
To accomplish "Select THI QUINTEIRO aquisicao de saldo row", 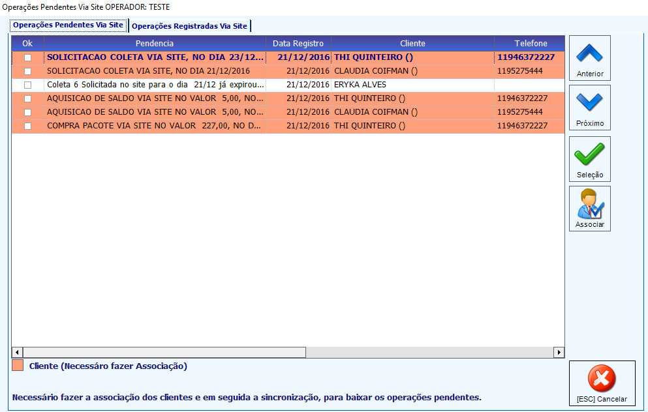I will point(288,98).
